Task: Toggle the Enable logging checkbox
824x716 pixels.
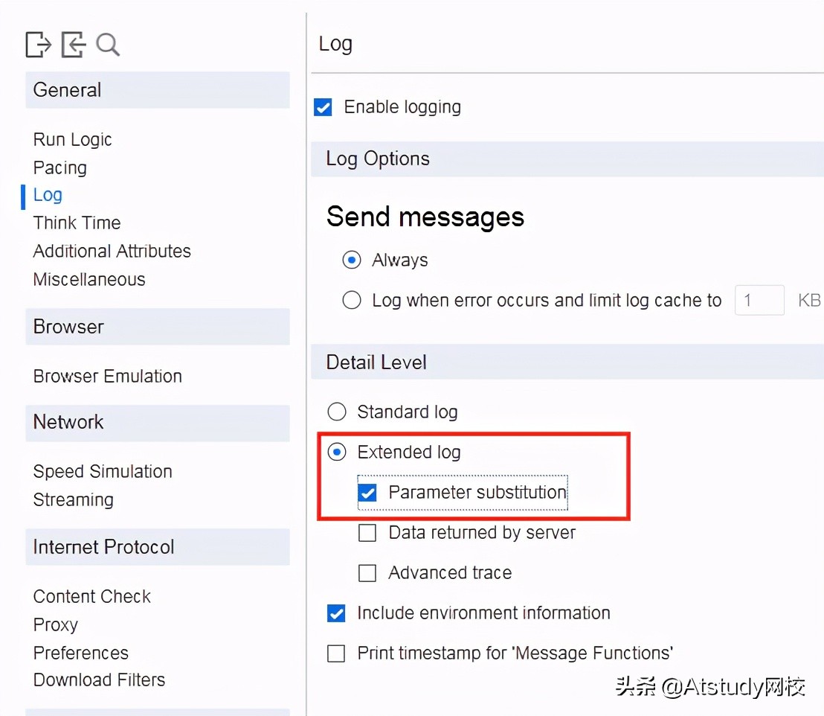Action: point(323,107)
